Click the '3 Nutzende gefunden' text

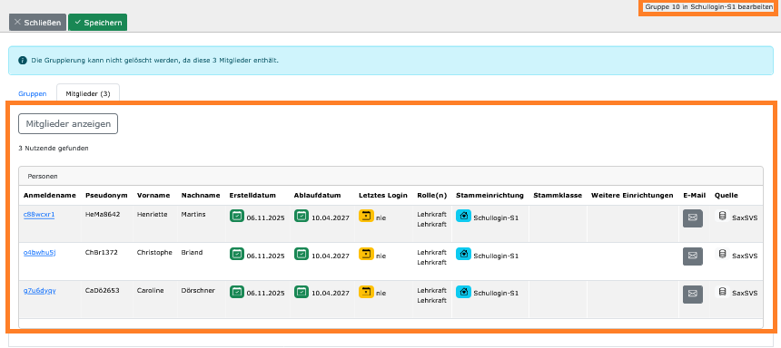pos(54,148)
